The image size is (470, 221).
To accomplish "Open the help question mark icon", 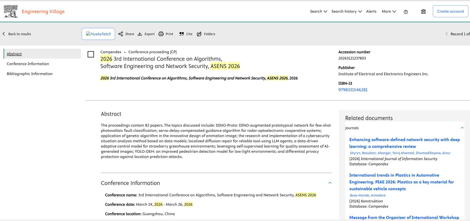I will coord(406,12).
